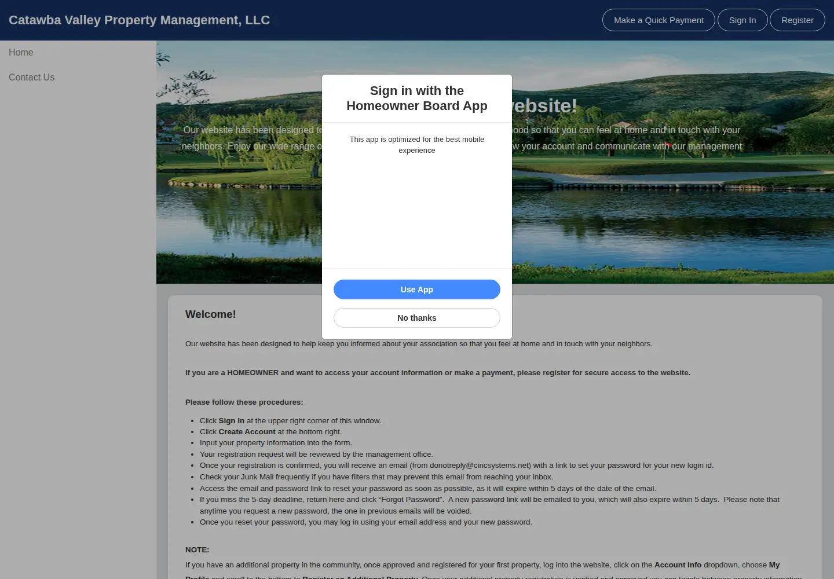Open the Register page
834x579 pixels.
click(798, 20)
